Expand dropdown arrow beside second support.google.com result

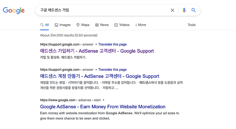(x=96, y=70)
